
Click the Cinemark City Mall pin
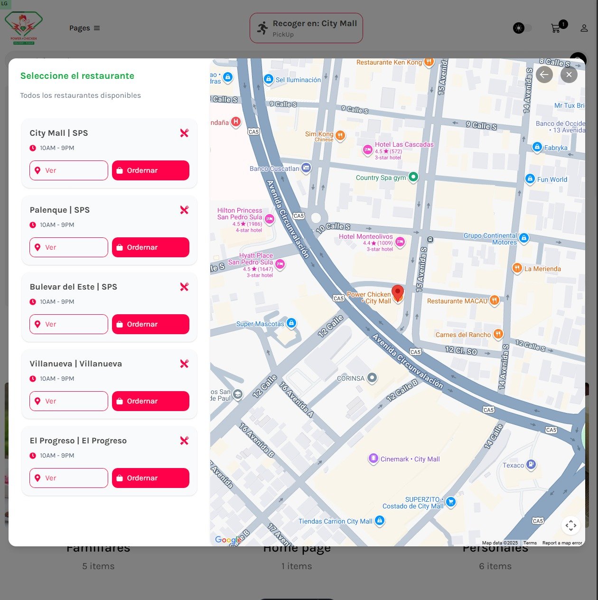pyautogui.click(x=374, y=459)
